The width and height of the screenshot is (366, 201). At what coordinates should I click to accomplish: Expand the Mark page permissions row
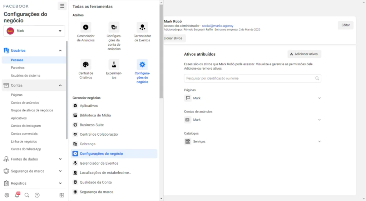(319, 98)
